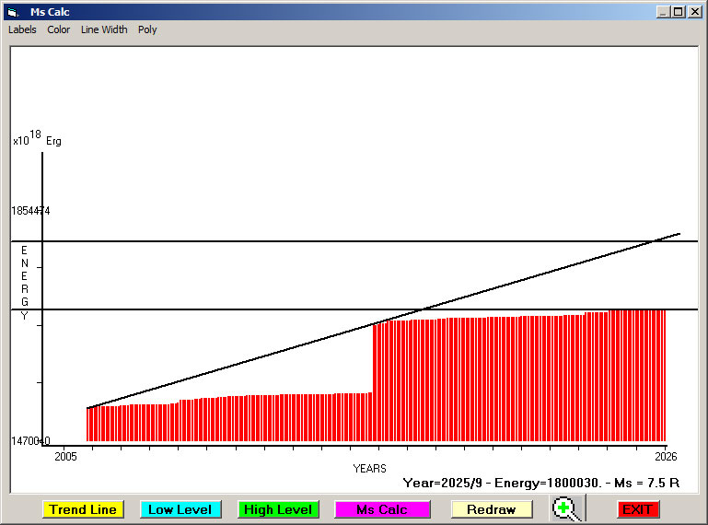Hit the Redraw button

pyautogui.click(x=492, y=509)
